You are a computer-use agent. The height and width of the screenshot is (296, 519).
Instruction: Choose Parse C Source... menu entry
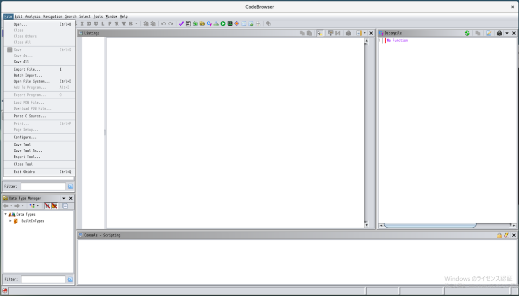[x=40, y=116]
